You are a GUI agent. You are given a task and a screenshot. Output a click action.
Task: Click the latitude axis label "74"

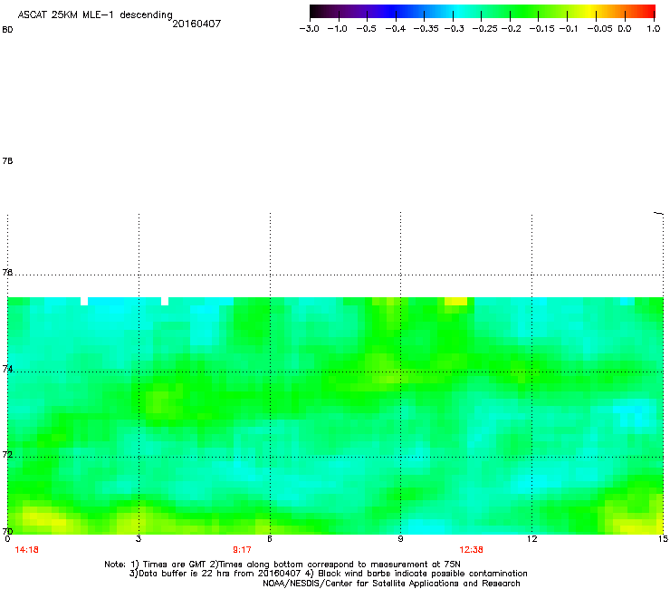pyautogui.click(x=7, y=369)
